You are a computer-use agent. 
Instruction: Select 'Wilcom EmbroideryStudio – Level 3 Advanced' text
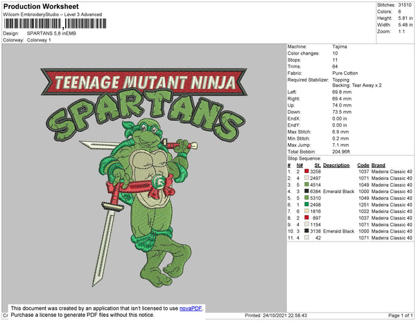coord(53,15)
